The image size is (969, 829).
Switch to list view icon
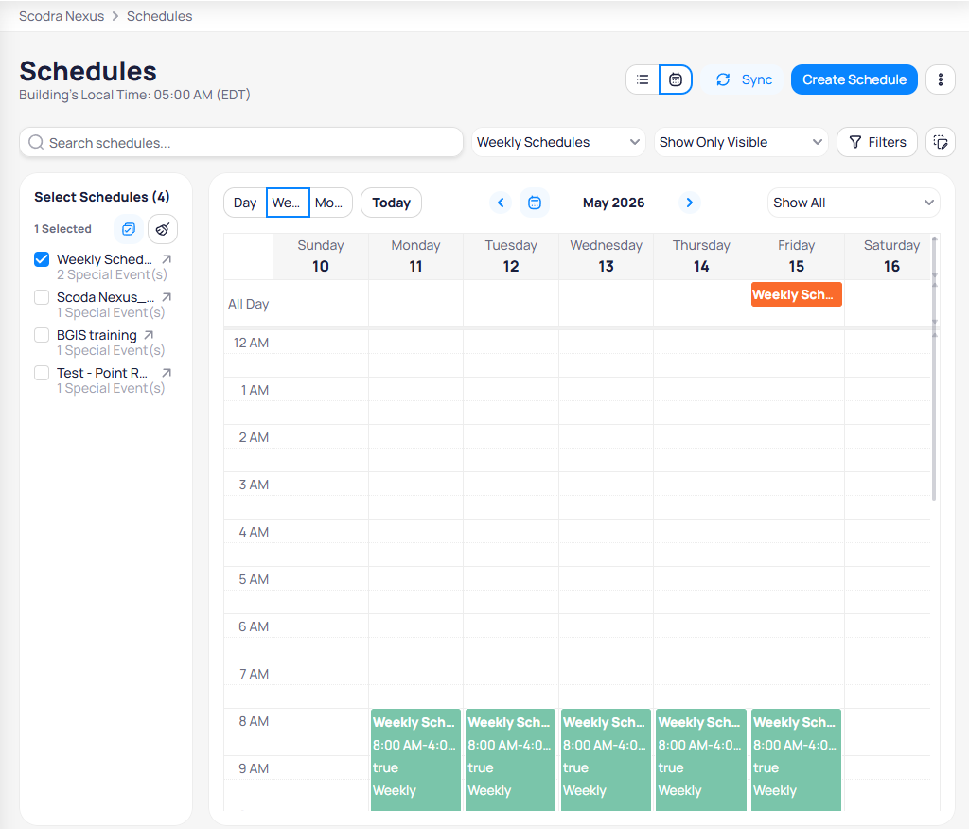[x=643, y=79]
